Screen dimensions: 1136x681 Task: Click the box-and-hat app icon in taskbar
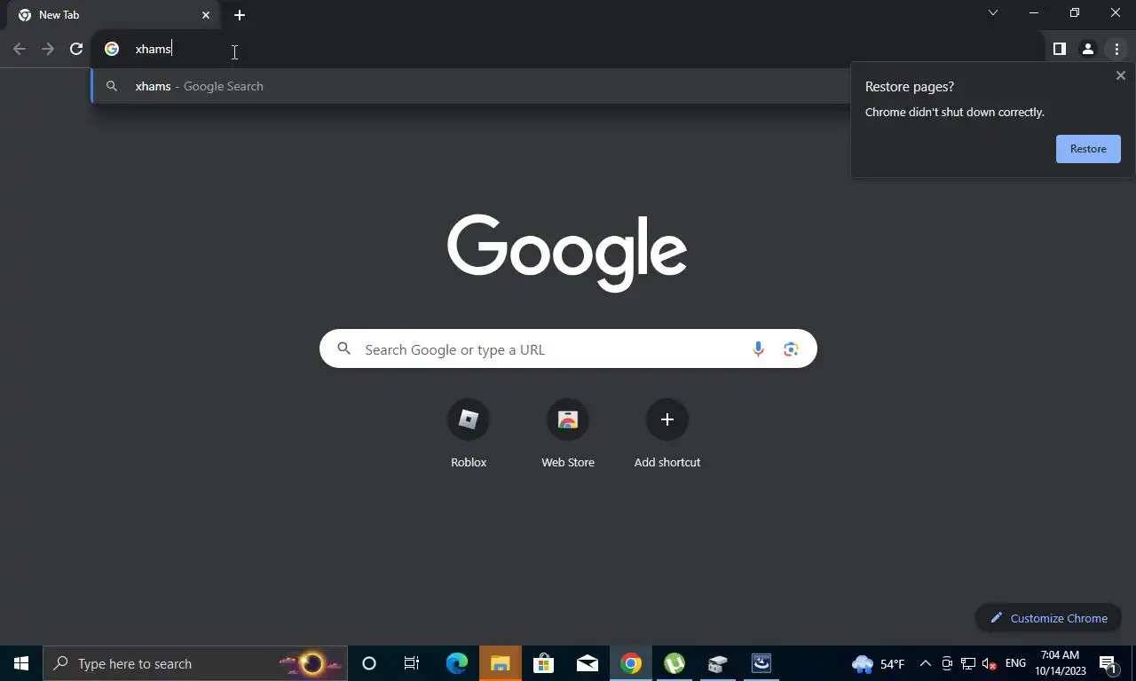pos(718,663)
